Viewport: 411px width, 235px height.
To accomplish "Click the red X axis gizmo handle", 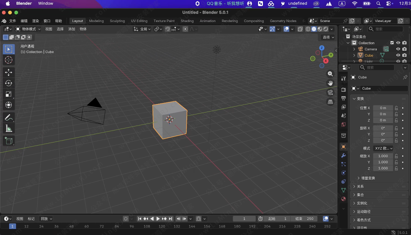I will coord(326,61).
